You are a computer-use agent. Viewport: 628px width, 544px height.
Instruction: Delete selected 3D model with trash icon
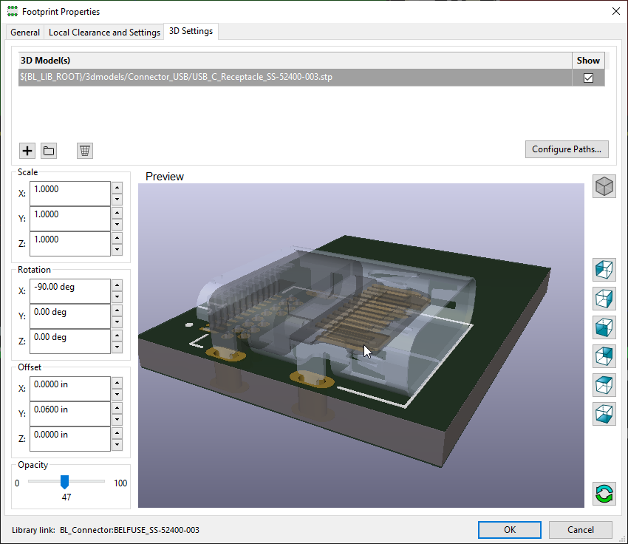(85, 151)
